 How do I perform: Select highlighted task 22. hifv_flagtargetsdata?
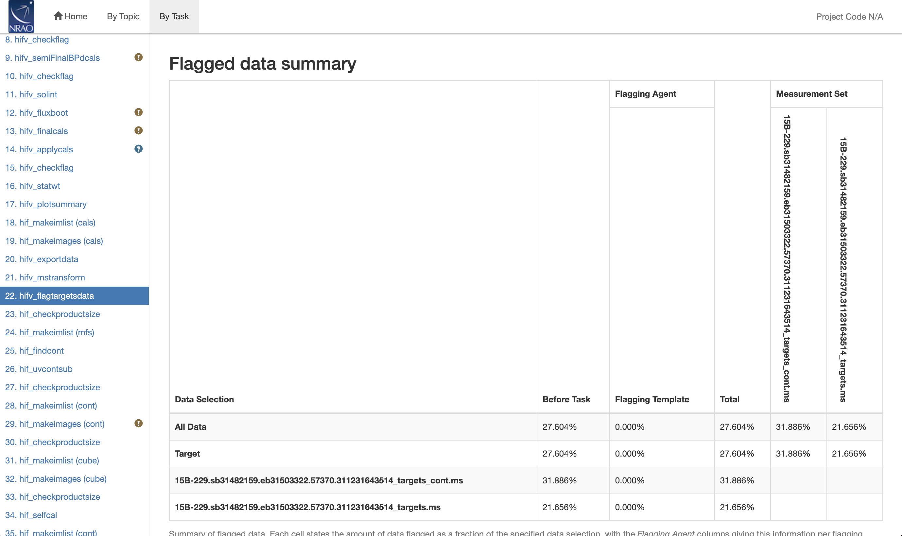point(74,296)
